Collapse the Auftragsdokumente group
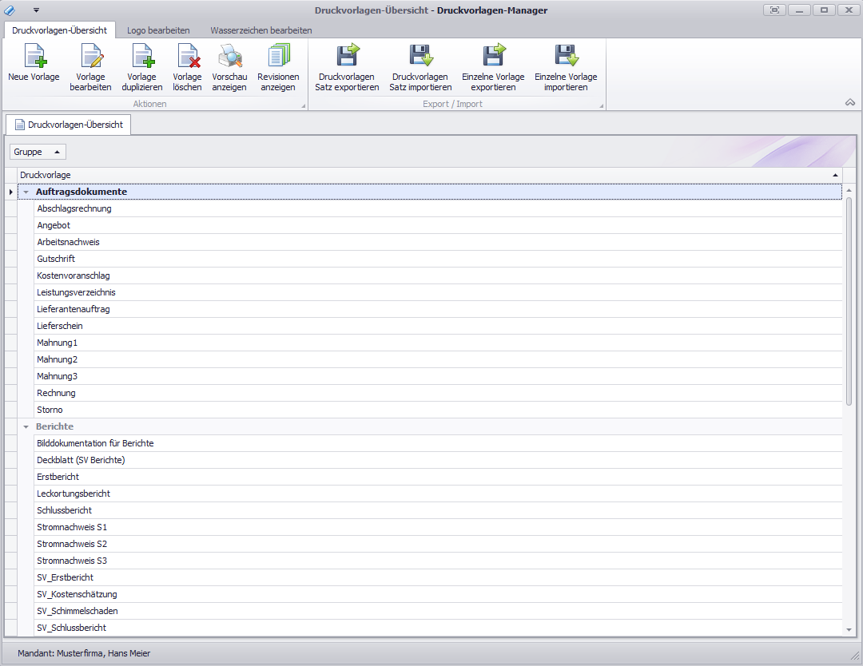Viewport: 863px width, 666px height. pos(26,192)
